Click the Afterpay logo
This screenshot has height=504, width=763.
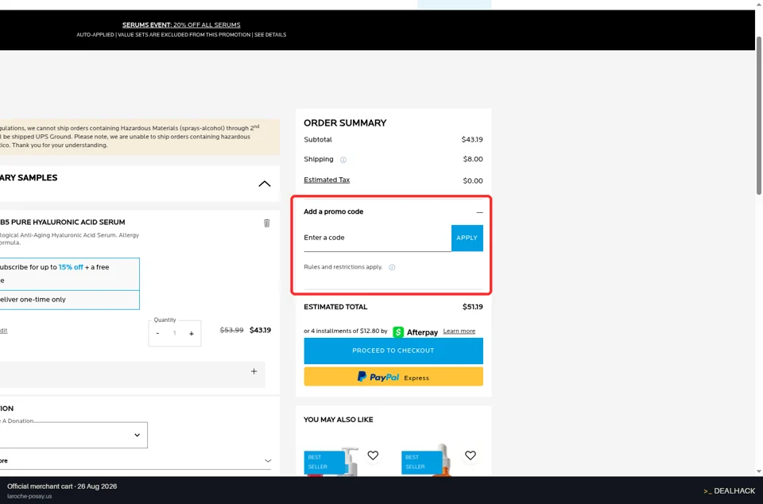[x=415, y=331]
